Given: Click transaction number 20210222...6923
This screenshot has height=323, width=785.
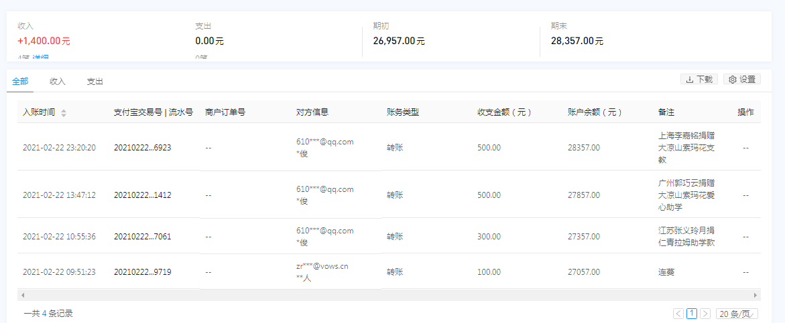Looking at the screenshot, I should 142,147.
